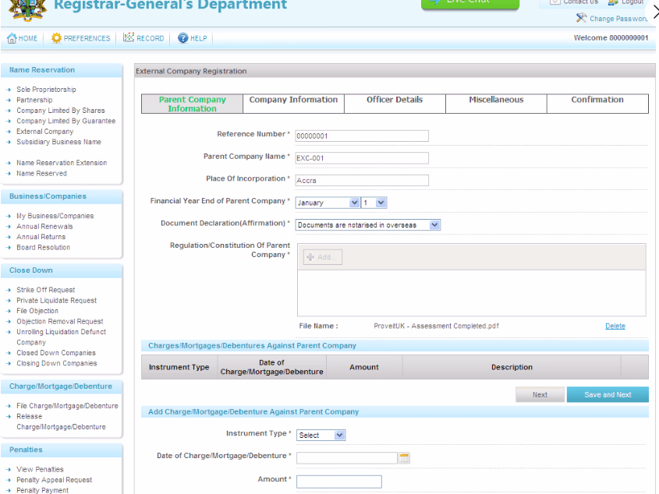Image resolution: width=659 pixels, height=494 pixels.
Task: Click arrow bullet beside Sole Proprietorship
Action: 9,90
